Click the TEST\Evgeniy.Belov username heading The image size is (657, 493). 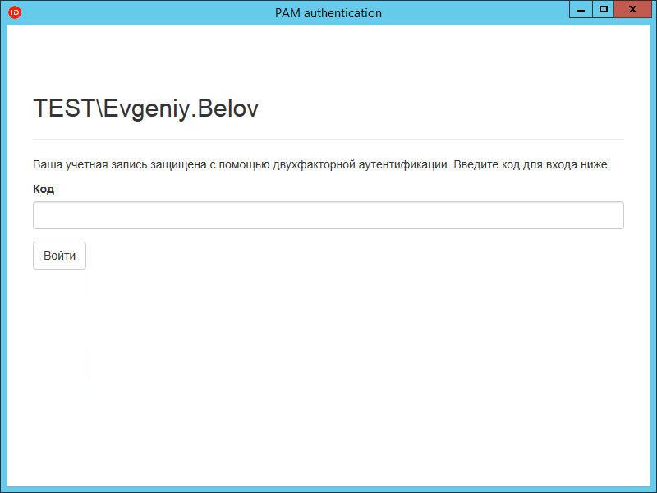point(145,108)
